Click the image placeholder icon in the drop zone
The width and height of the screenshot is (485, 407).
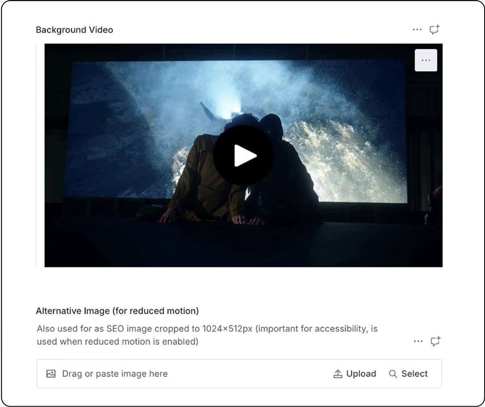point(51,374)
